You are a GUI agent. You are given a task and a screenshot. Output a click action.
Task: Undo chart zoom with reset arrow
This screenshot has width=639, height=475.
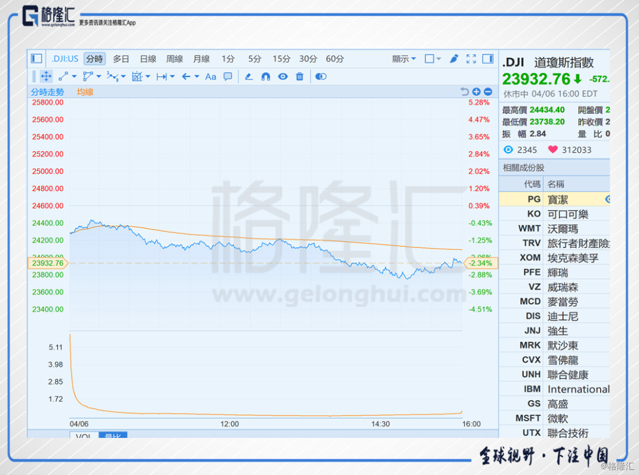pyautogui.click(x=465, y=91)
